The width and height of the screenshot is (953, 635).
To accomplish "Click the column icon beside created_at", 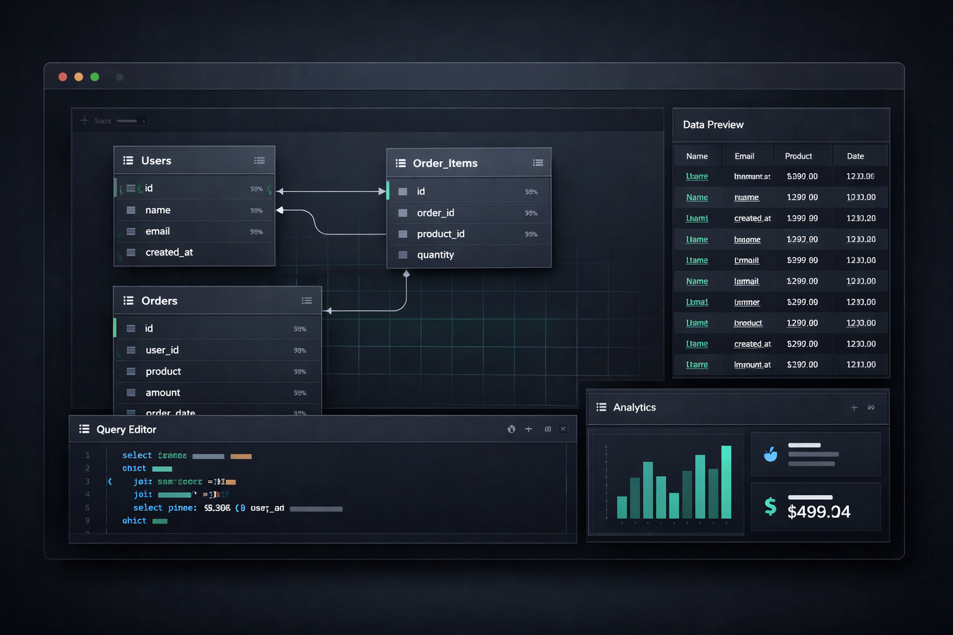I will tap(131, 252).
